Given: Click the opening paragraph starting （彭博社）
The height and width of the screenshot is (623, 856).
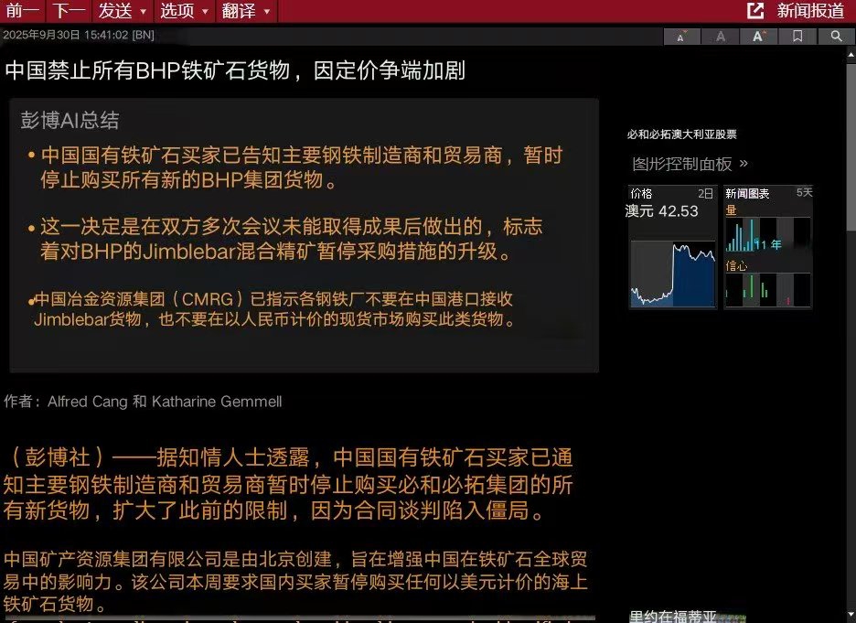Looking at the screenshot, I should (x=288, y=484).
